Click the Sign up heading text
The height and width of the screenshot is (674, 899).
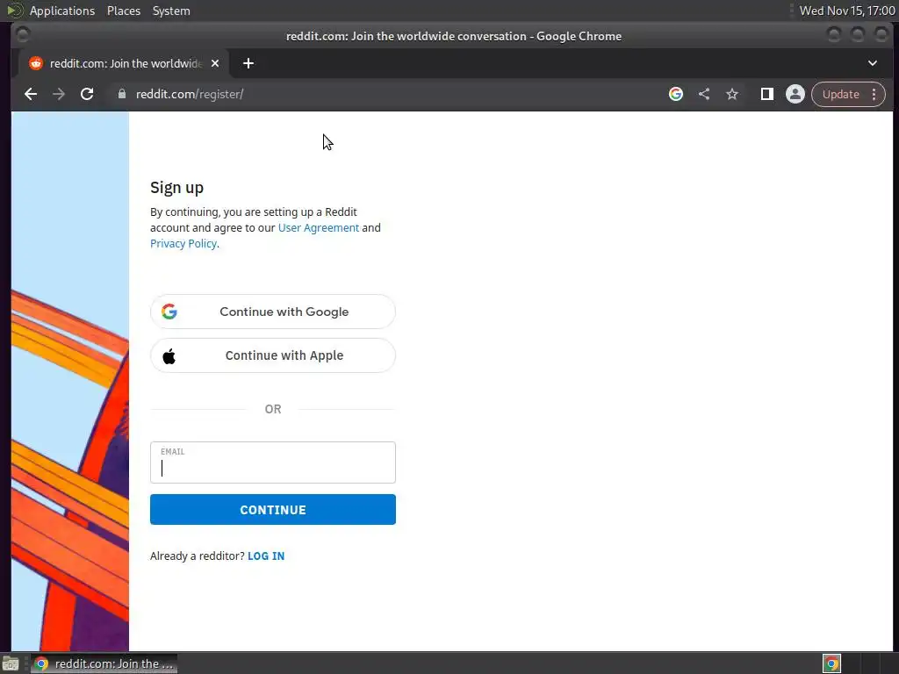pyautogui.click(x=176, y=188)
